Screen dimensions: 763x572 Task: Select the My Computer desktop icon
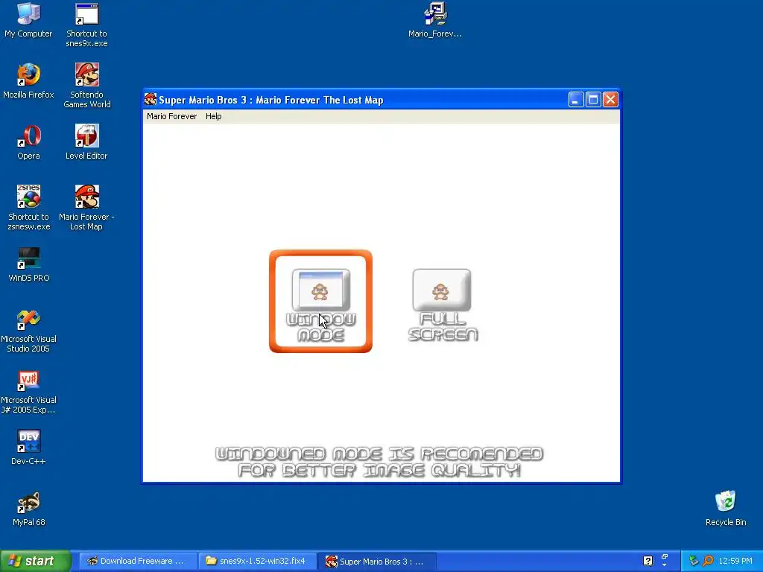tap(28, 20)
